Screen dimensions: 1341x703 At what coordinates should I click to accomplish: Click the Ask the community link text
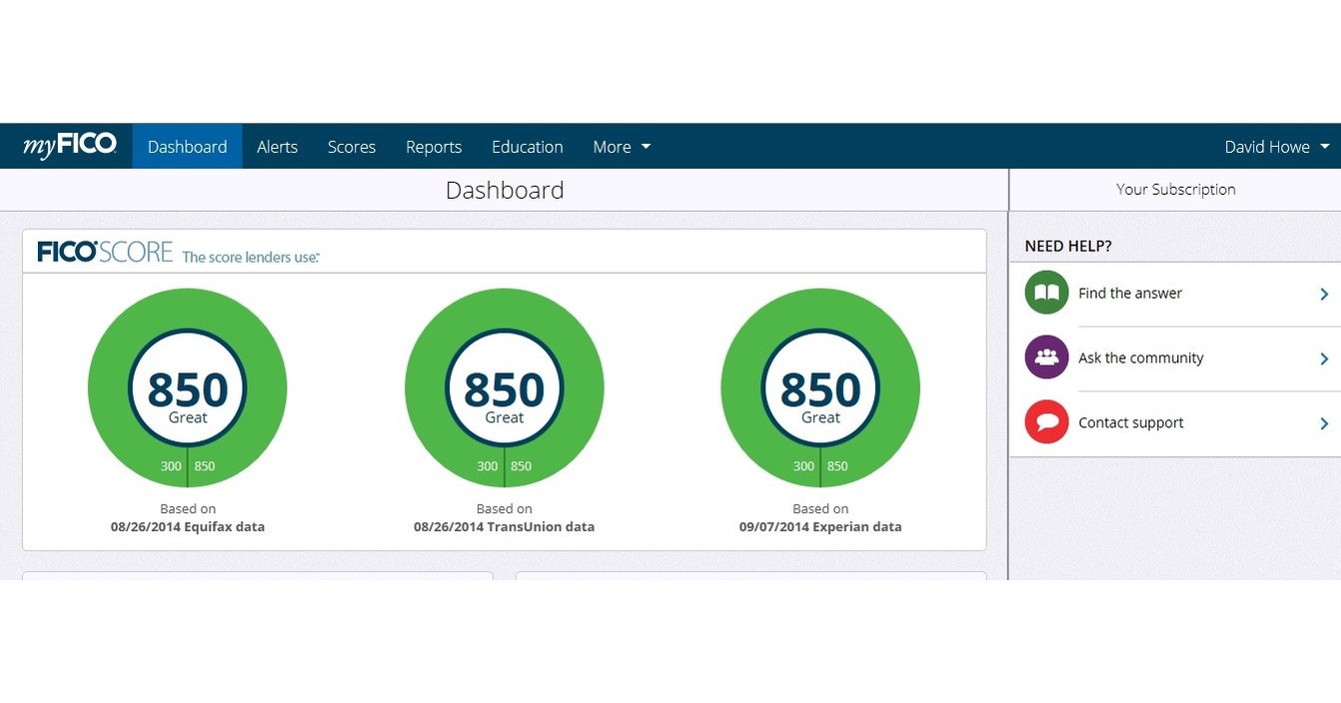[x=1140, y=357]
